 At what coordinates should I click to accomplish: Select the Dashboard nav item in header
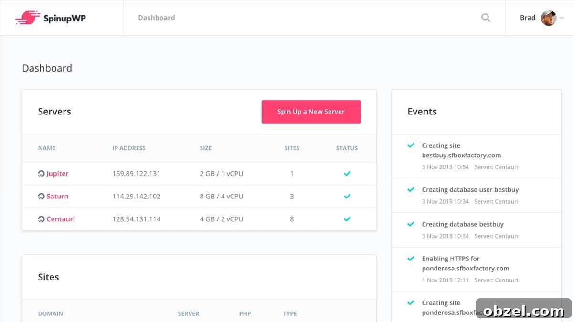157,18
